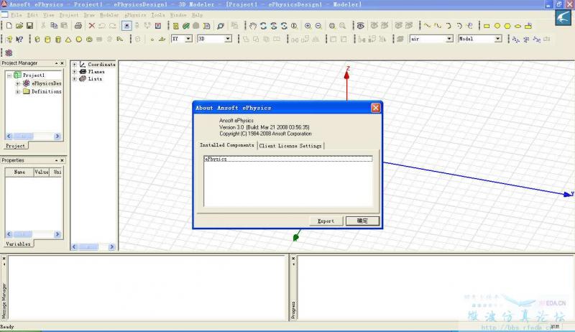Open the Help menu
575x332 pixels.
pyautogui.click(x=197, y=15)
